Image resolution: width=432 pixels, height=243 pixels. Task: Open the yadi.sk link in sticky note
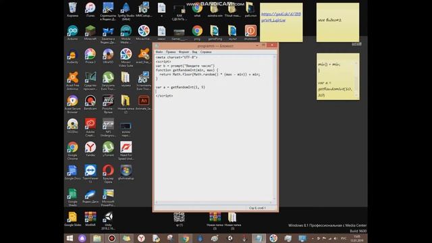point(281,17)
